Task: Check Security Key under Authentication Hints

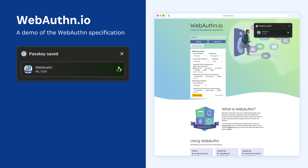Action: pyautogui.click(x=194, y=90)
